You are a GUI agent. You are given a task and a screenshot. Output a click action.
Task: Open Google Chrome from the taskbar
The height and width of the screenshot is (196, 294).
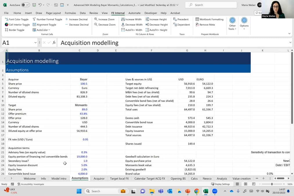(197, 191)
